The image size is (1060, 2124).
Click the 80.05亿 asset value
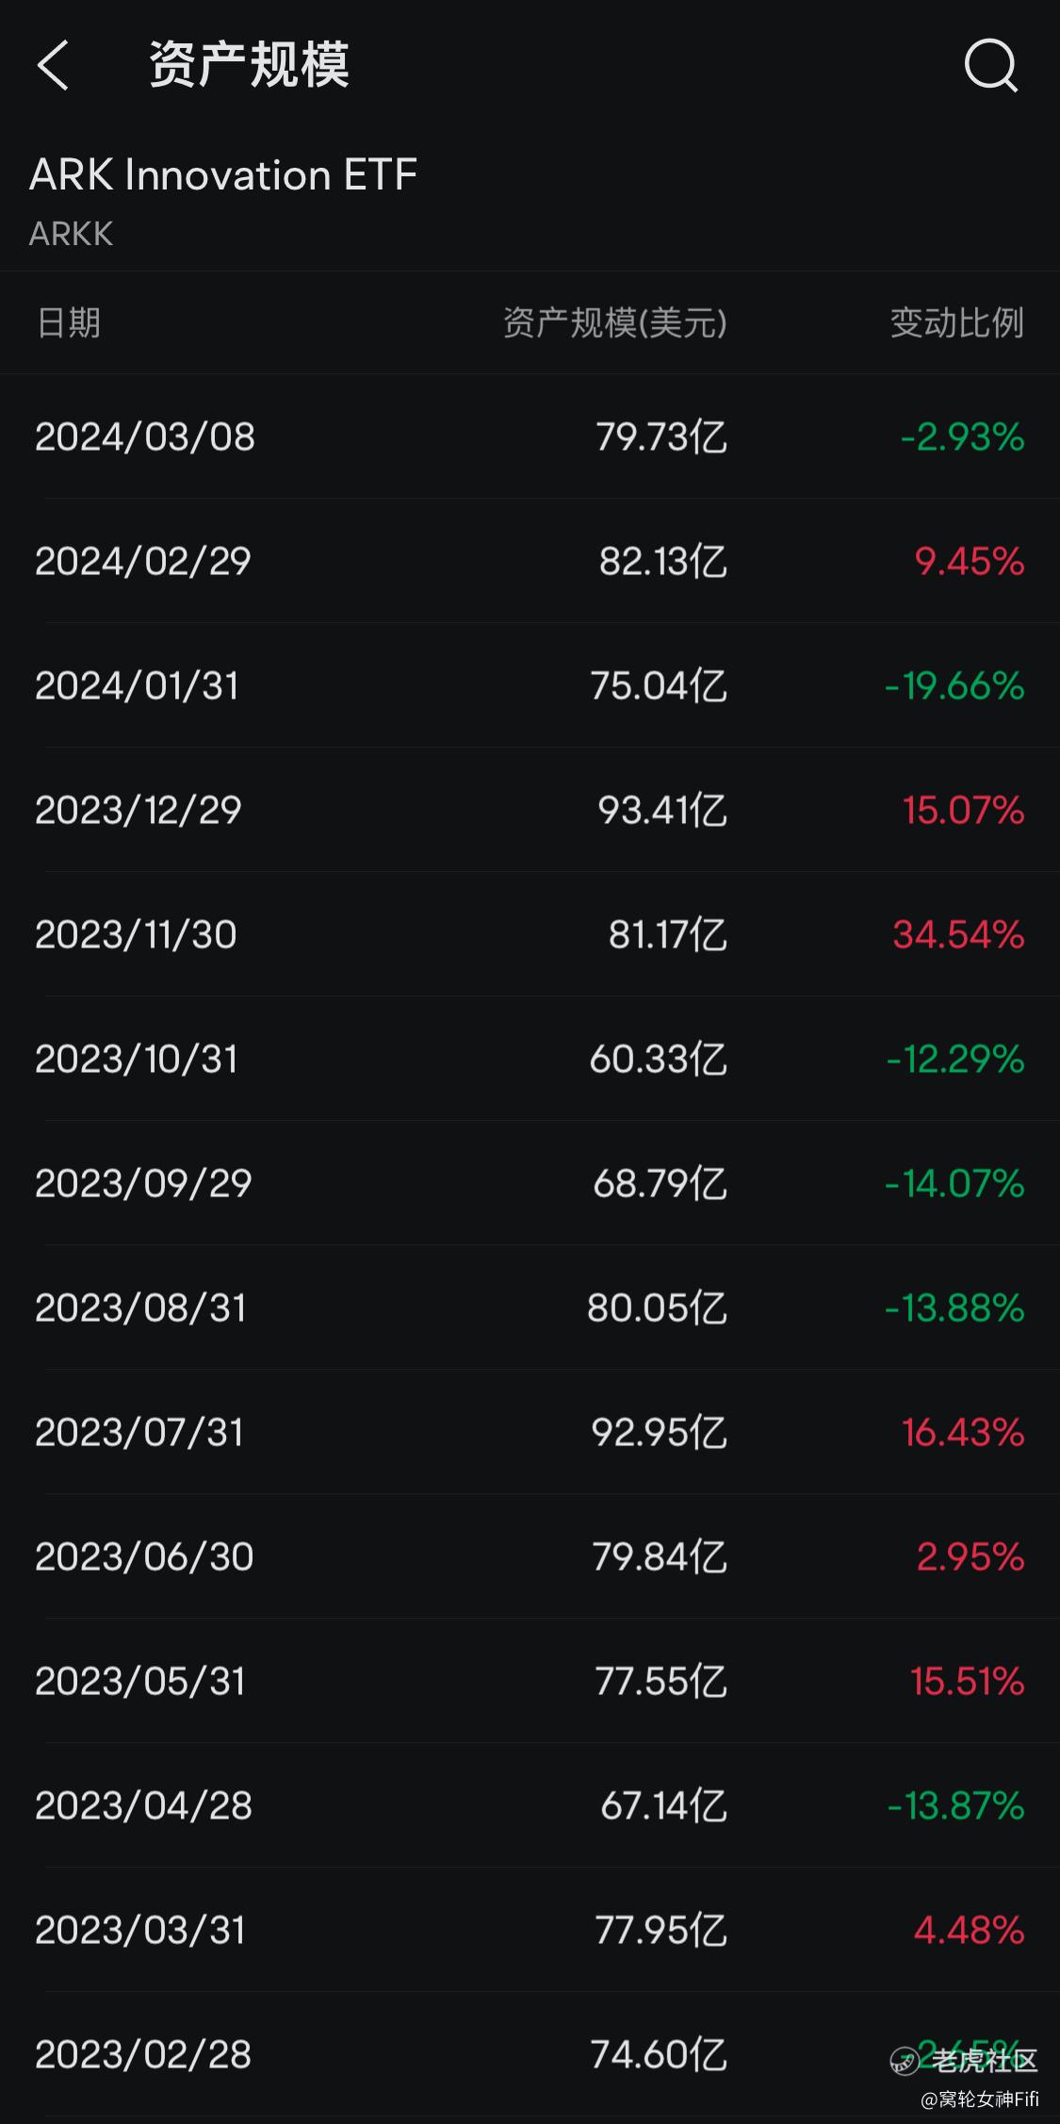pos(657,1308)
